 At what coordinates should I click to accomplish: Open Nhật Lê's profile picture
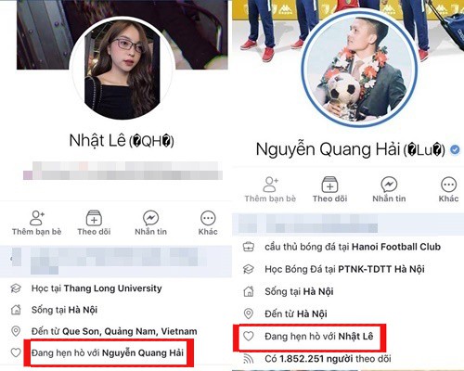[x=122, y=69]
